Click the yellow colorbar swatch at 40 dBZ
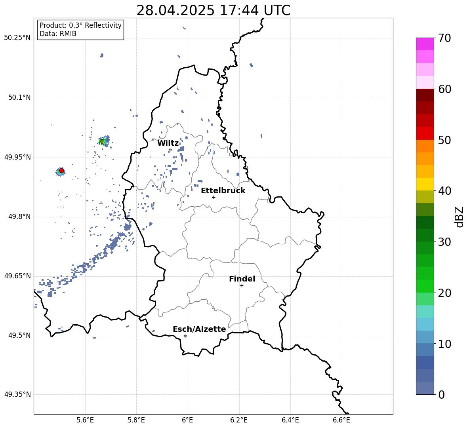This screenshot has height=428, width=469. [x=425, y=184]
